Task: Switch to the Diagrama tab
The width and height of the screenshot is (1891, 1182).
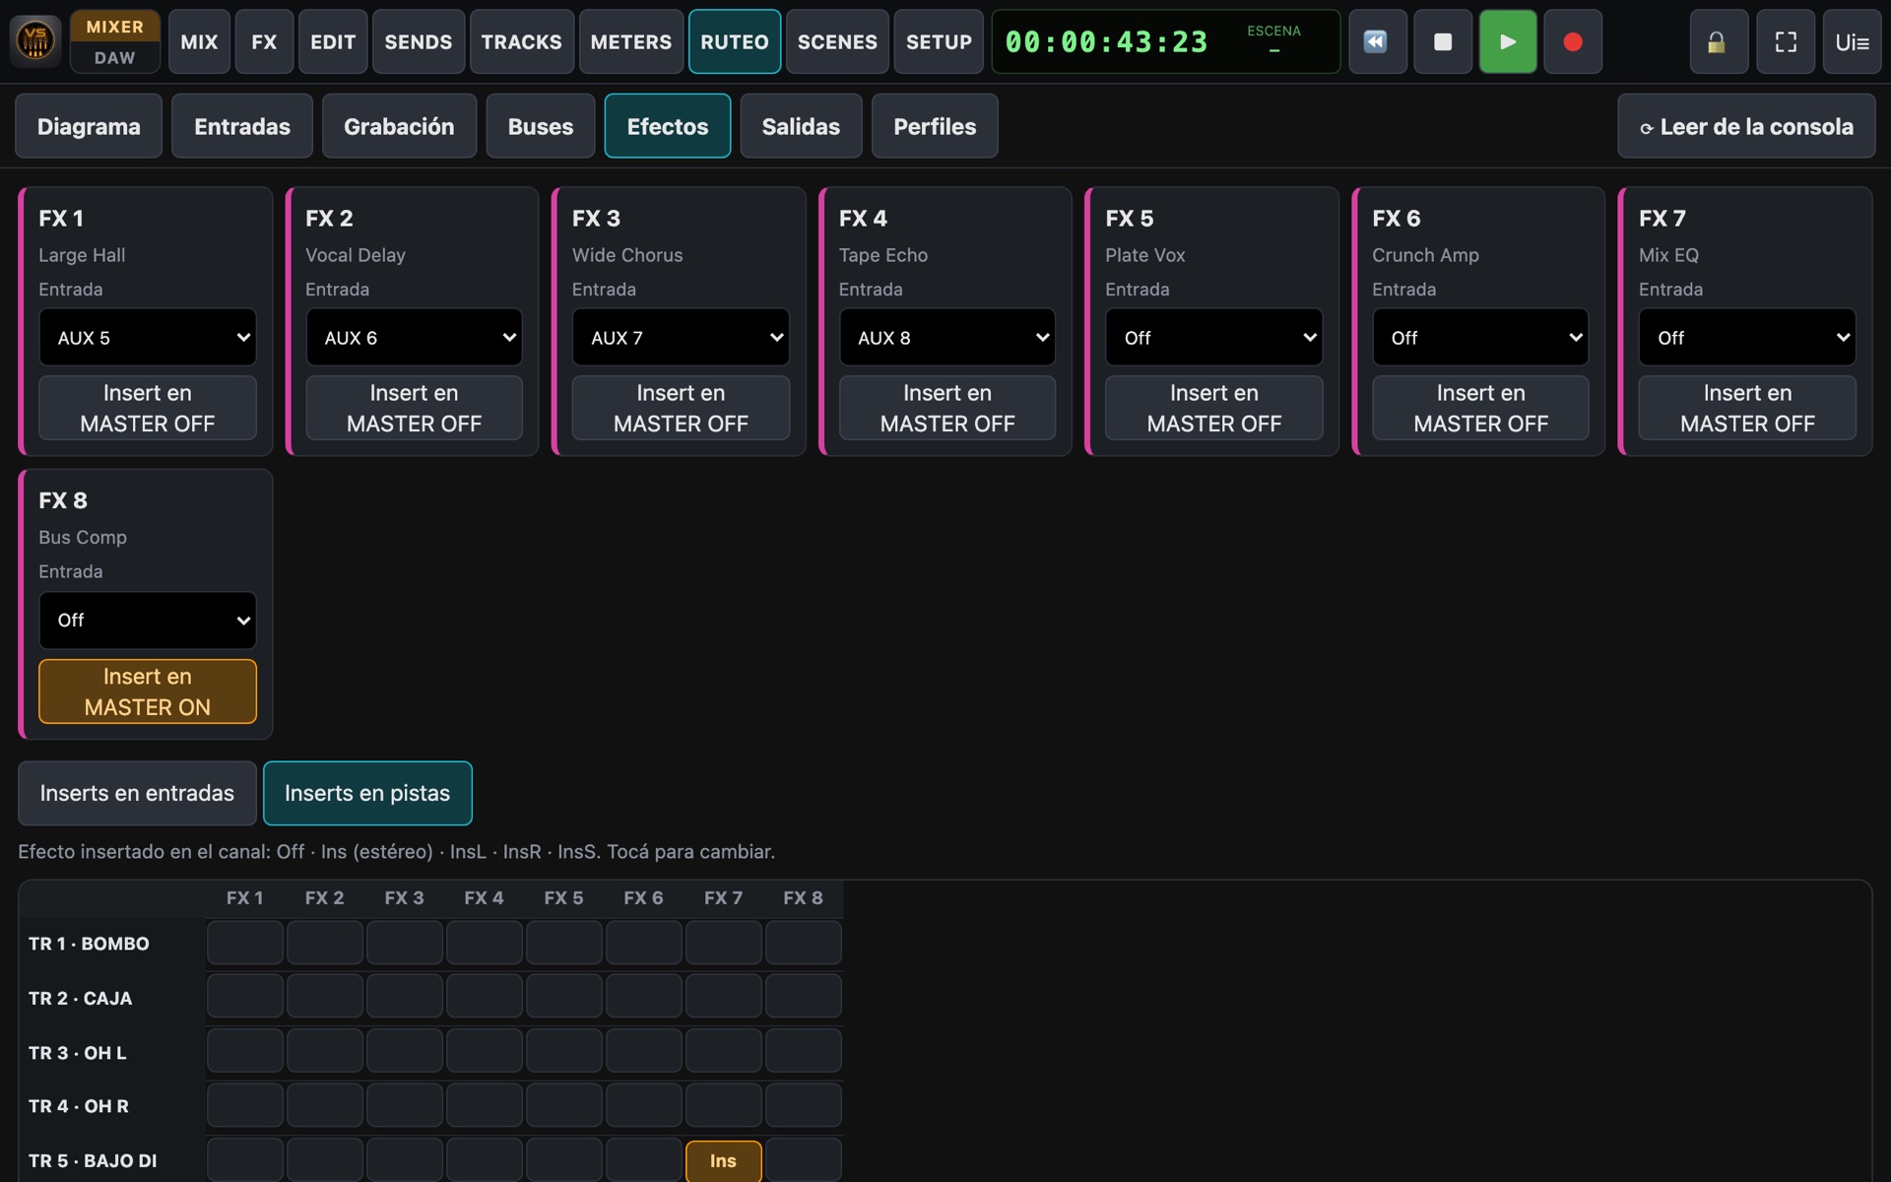Action: coord(89,126)
